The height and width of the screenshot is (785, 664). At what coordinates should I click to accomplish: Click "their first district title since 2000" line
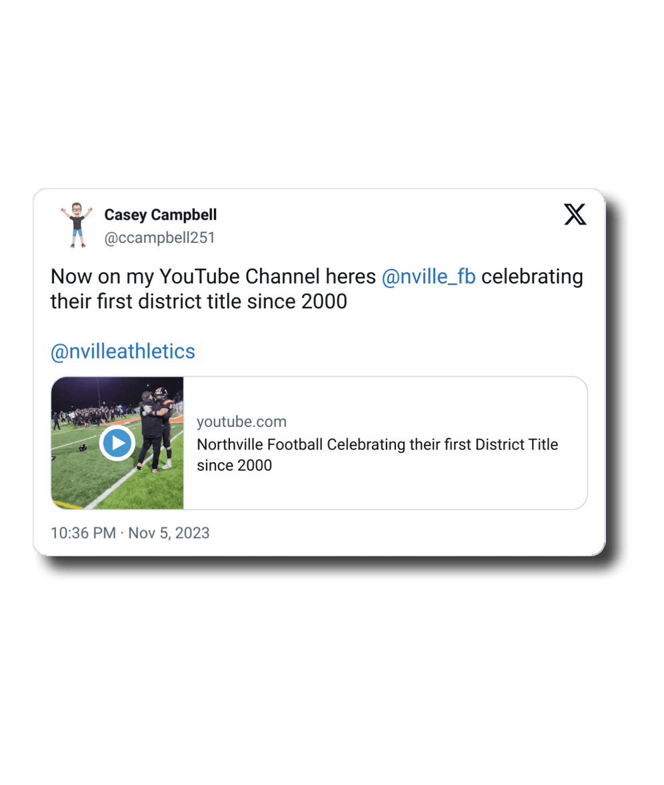click(199, 301)
